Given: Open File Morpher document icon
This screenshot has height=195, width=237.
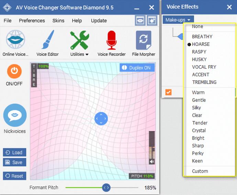Looking at the screenshot, I should (x=144, y=40).
